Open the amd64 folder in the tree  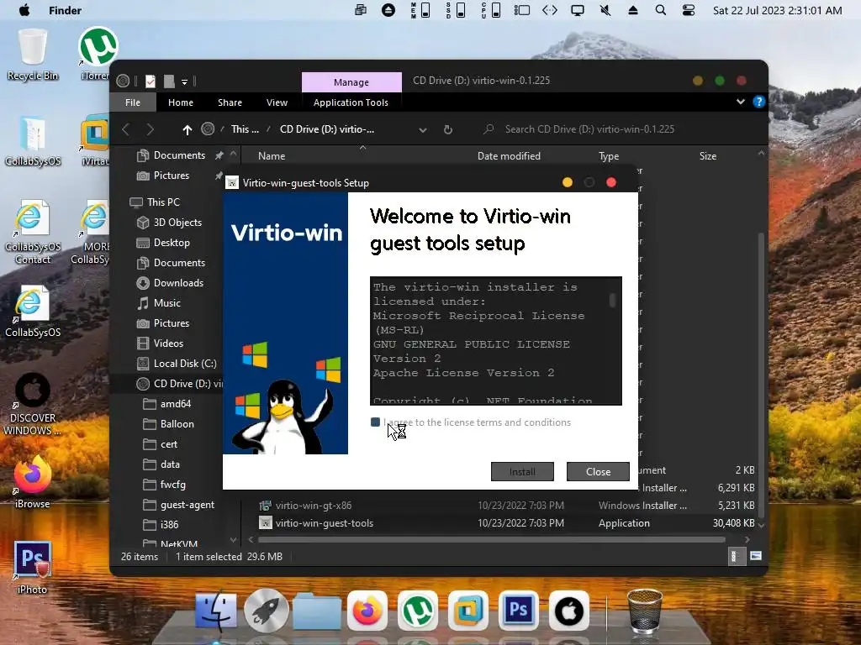pyautogui.click(x=167, y=404)
